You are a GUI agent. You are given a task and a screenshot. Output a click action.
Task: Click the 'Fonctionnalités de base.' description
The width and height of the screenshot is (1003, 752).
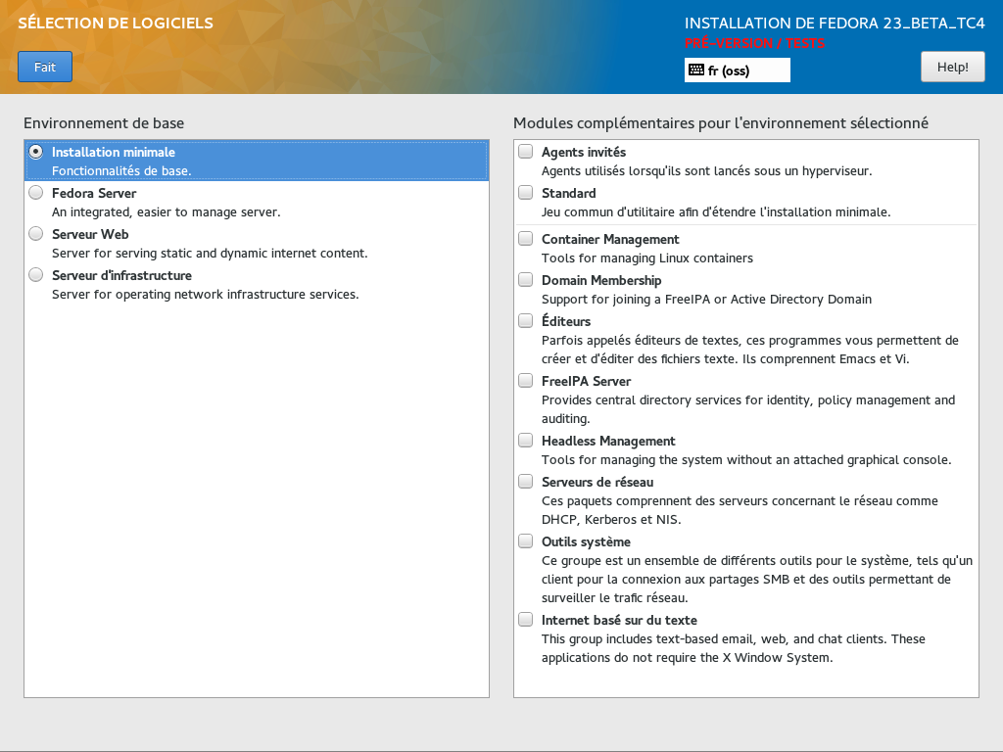click(121, 170)
